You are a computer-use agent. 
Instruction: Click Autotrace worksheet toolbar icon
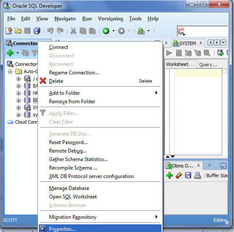(x=198, y=53)
